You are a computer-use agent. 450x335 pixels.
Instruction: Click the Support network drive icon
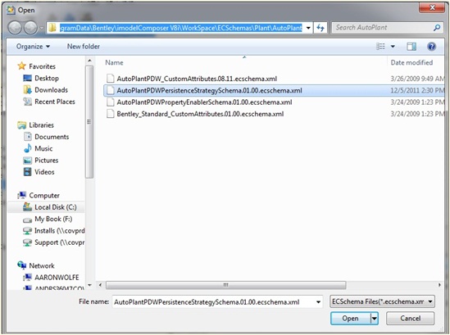28,242
